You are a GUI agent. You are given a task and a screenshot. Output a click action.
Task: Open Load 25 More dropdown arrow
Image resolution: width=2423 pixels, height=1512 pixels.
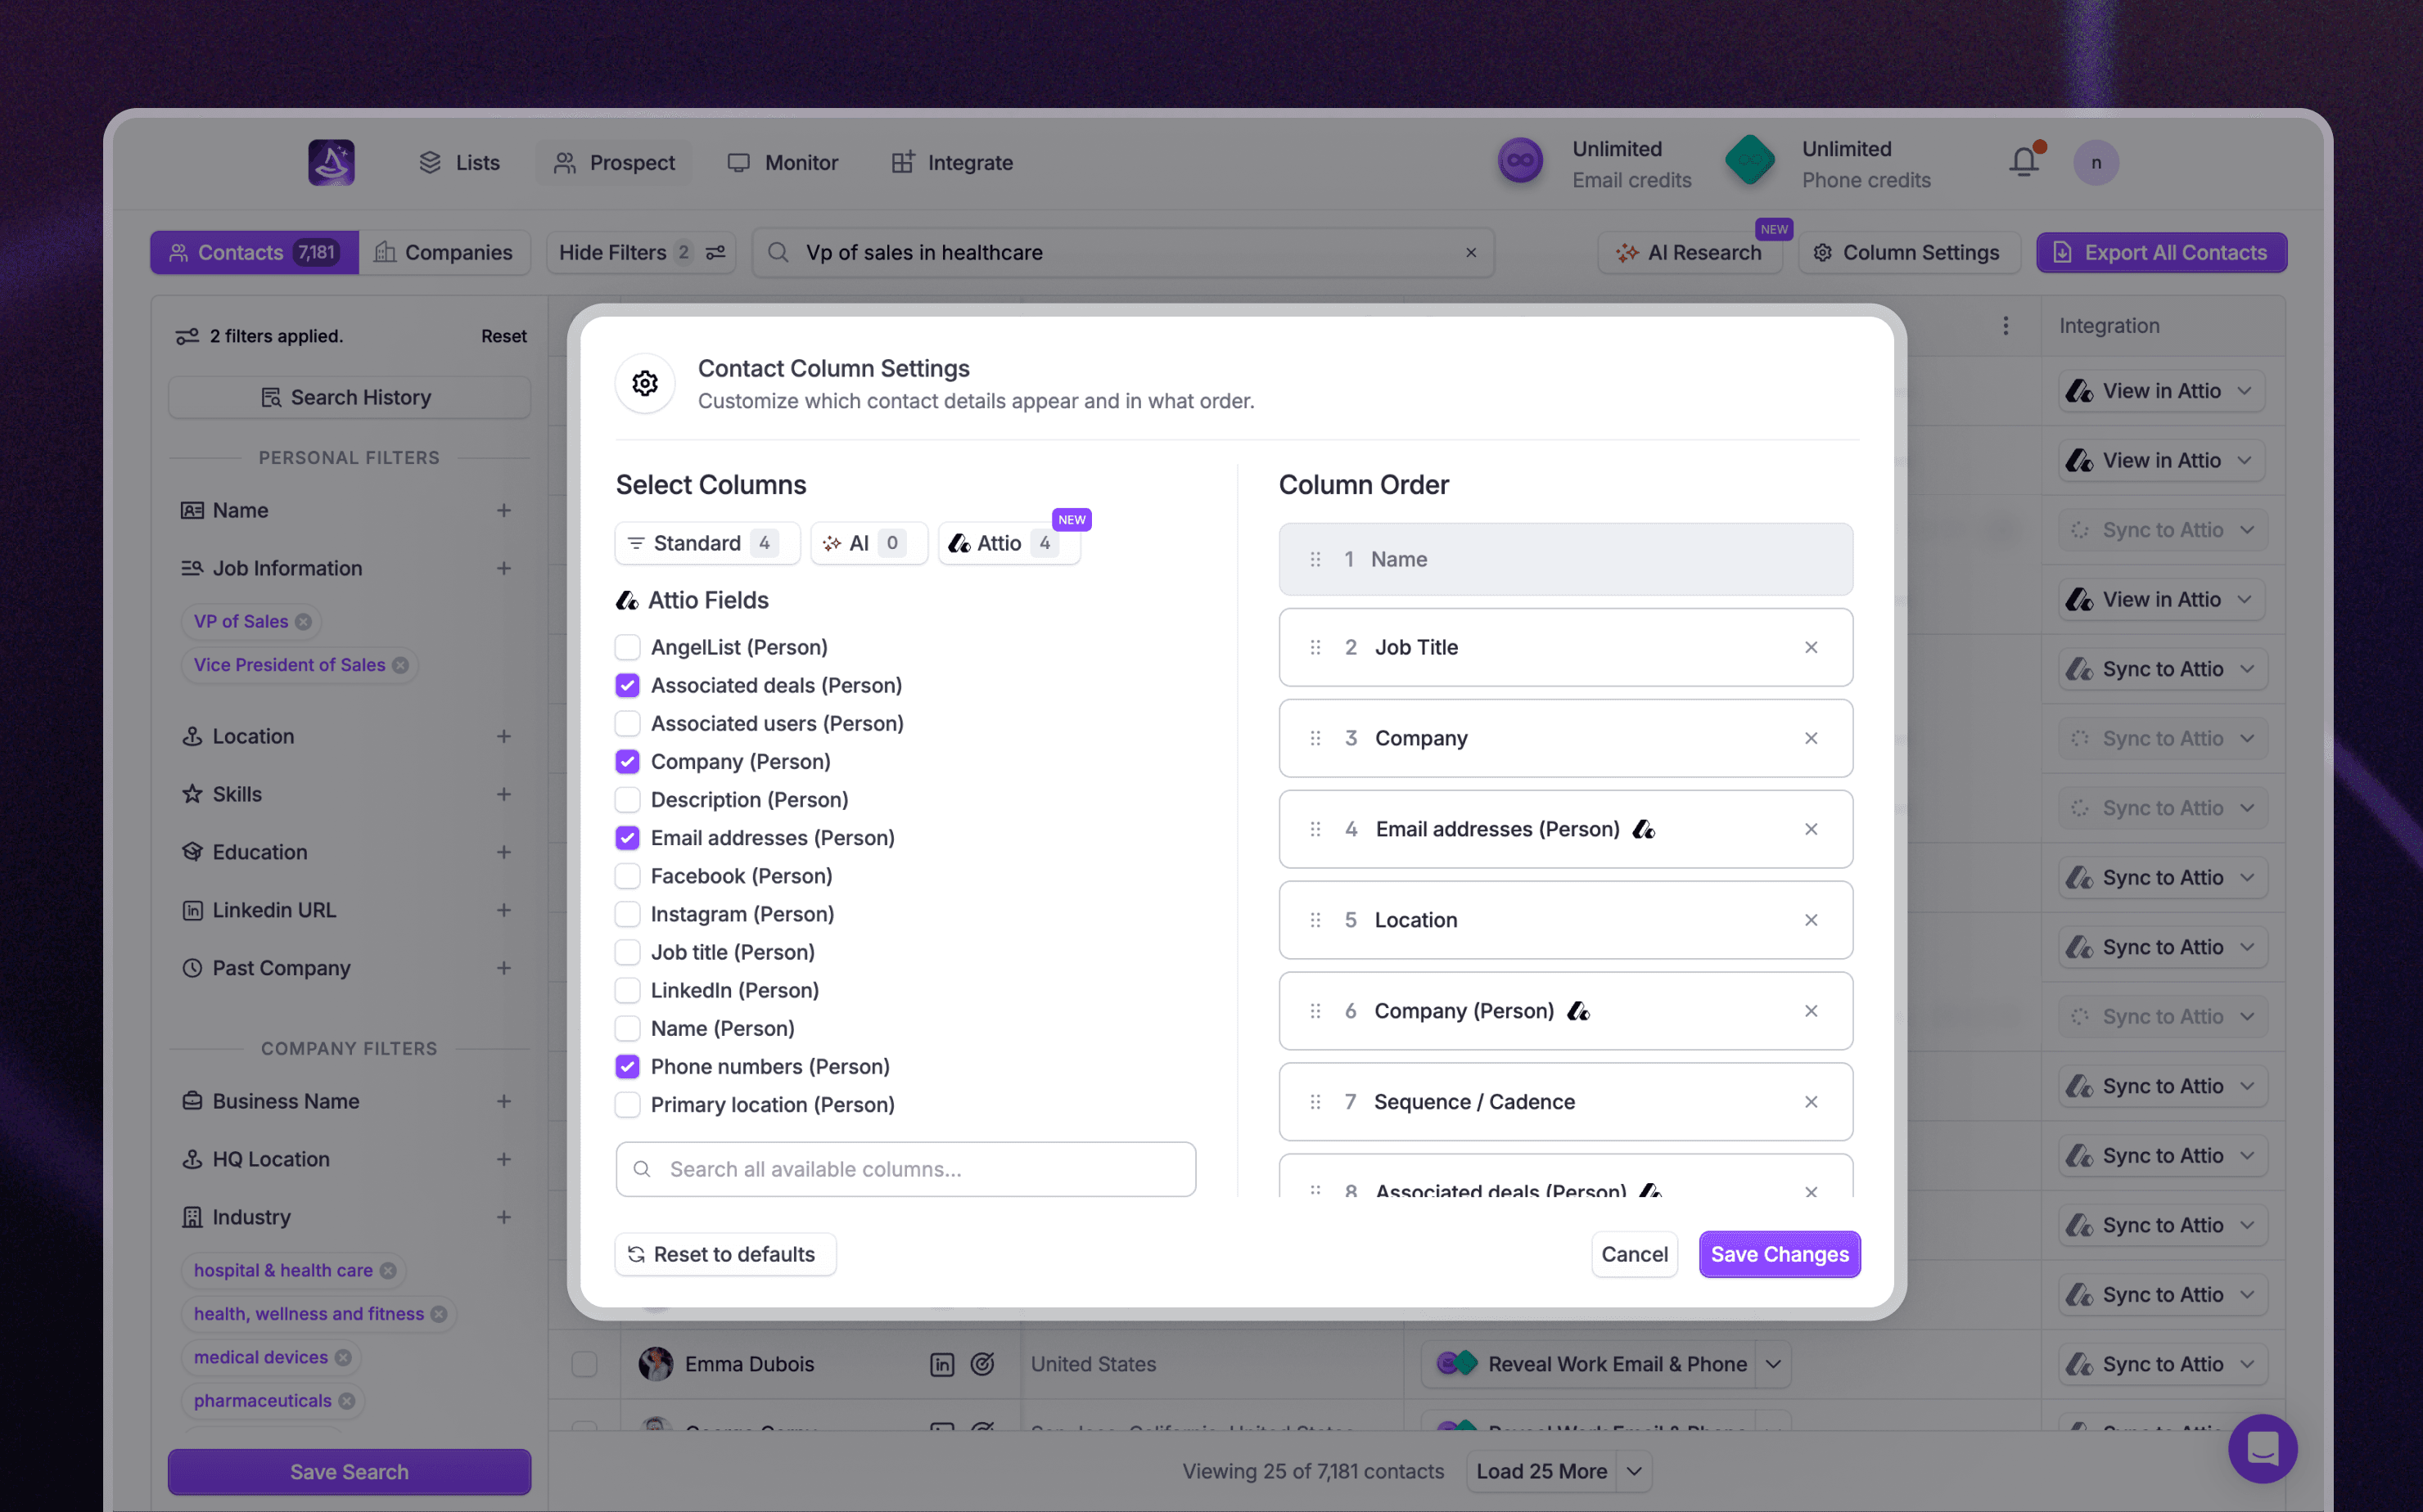tap(1635, 1472)
